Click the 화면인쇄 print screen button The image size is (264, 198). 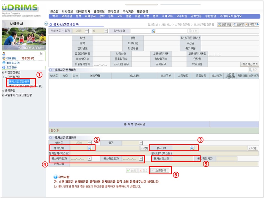(x=224, y=24)
